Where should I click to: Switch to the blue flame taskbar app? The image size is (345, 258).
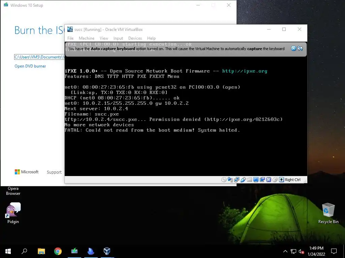[x=91, y=251]
